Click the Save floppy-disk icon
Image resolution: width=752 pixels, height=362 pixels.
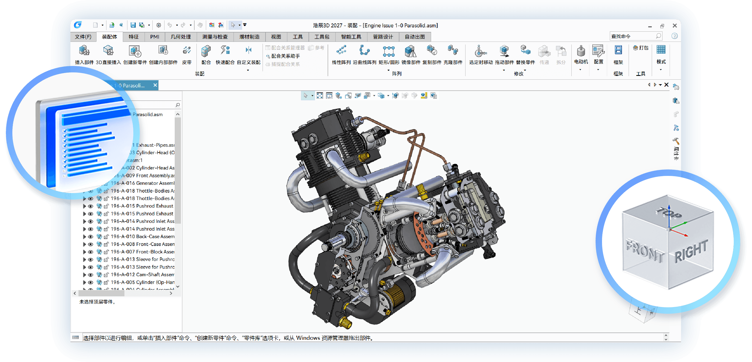click(133, 25)
